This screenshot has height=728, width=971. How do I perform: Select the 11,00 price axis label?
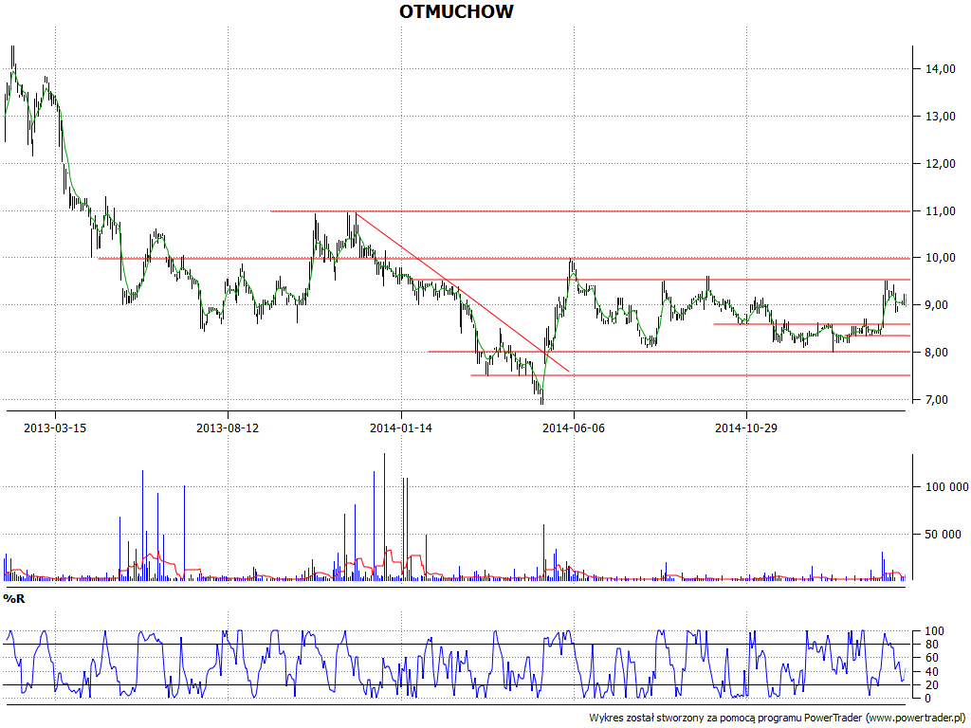click(940, 211)
